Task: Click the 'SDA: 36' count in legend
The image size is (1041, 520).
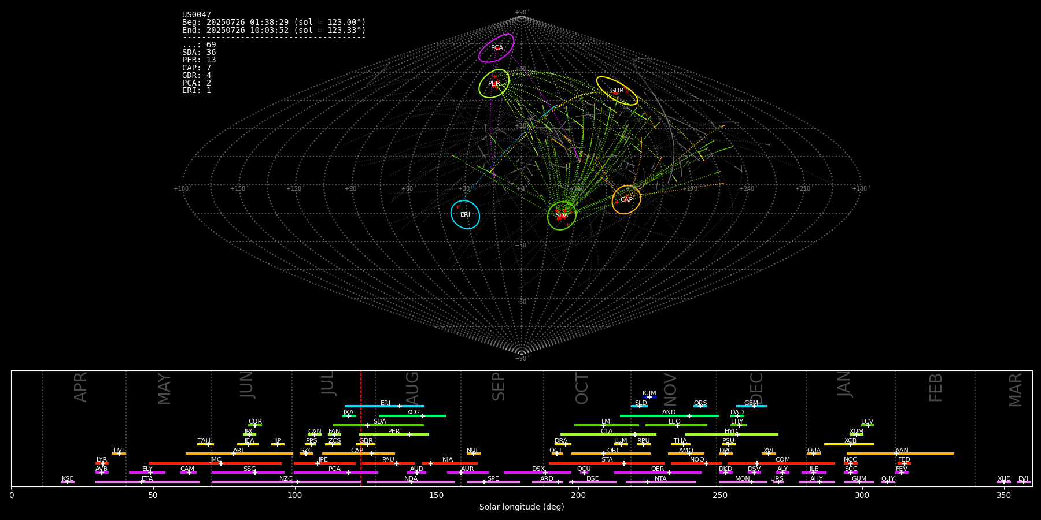Action: pos(199,53)
